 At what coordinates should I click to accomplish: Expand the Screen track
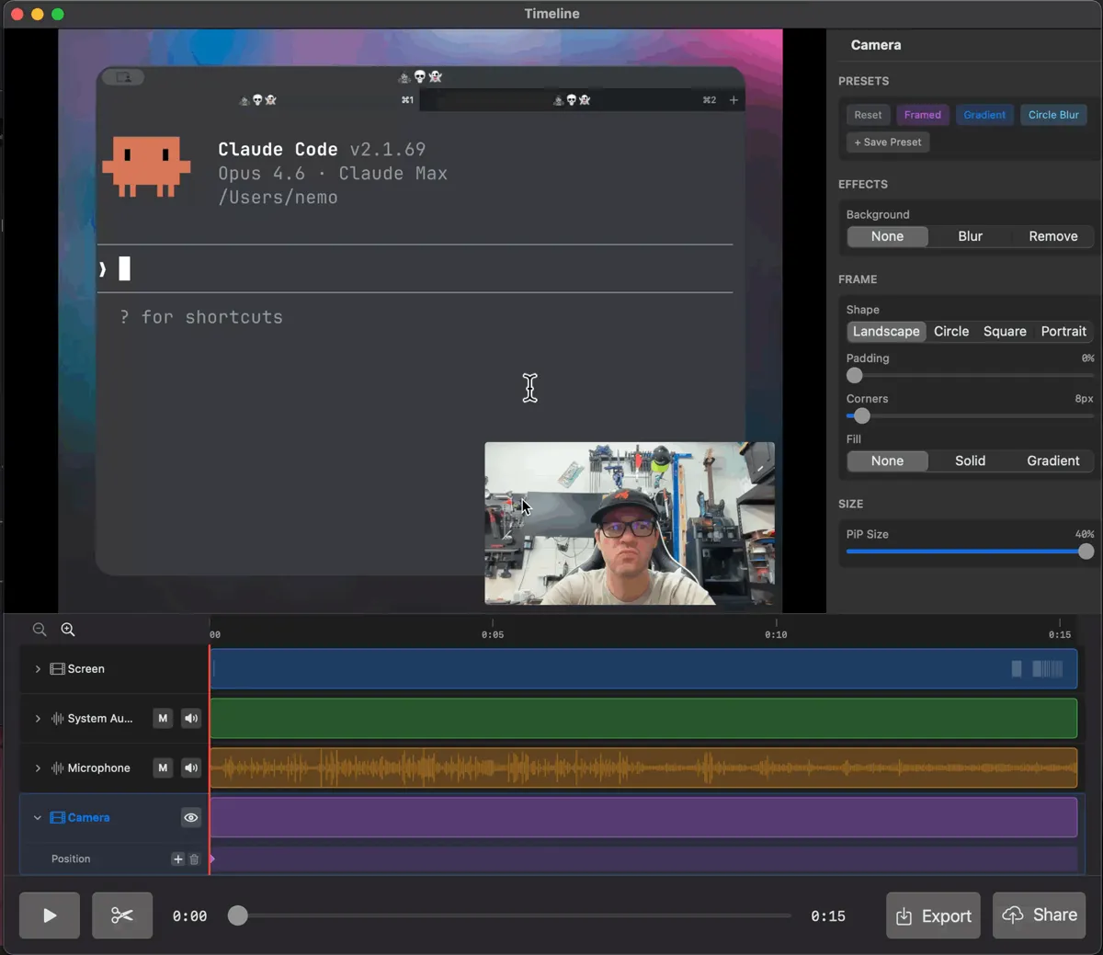38,669
